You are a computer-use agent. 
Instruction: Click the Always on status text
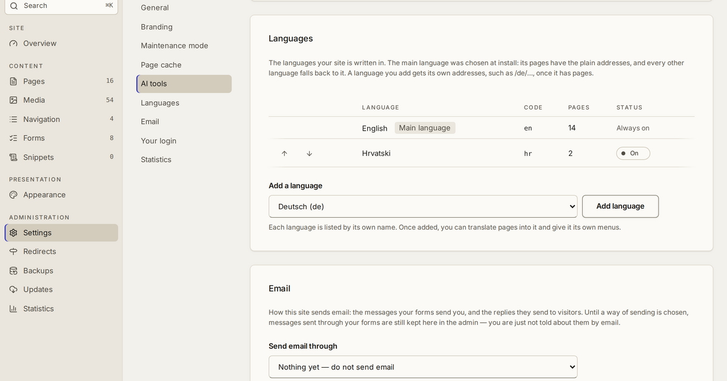(x=633, y=128)
